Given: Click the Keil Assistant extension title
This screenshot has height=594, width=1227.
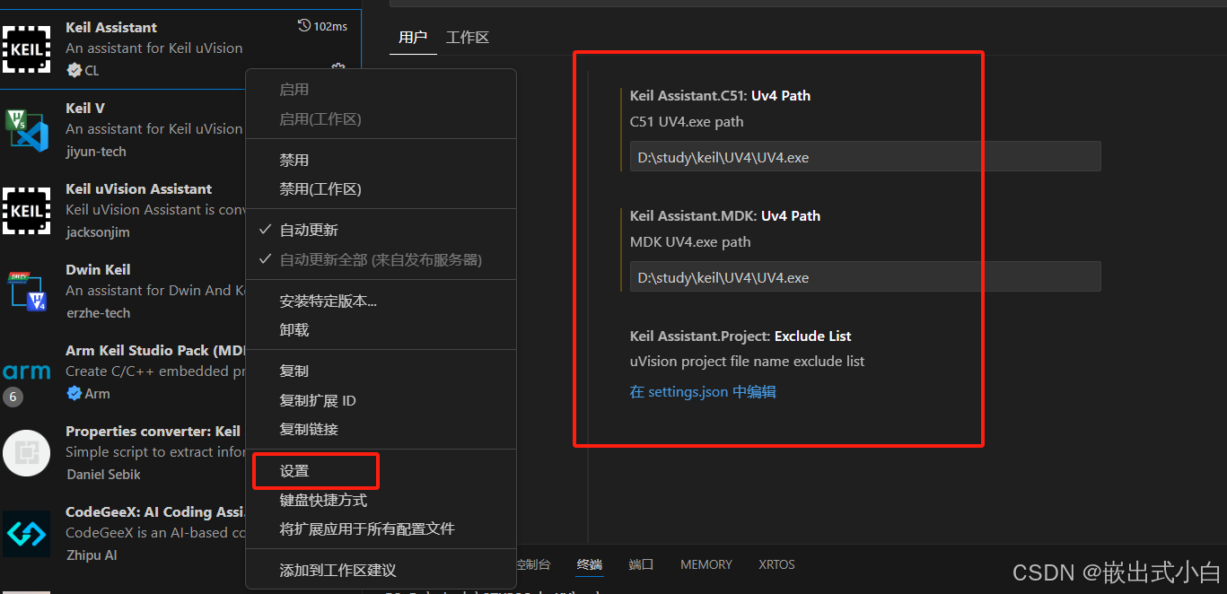Looking at the screenshot, I should (x=111, y=28).
